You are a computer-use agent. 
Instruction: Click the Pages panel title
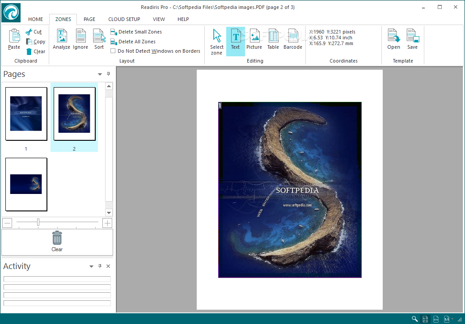point(14,74)
